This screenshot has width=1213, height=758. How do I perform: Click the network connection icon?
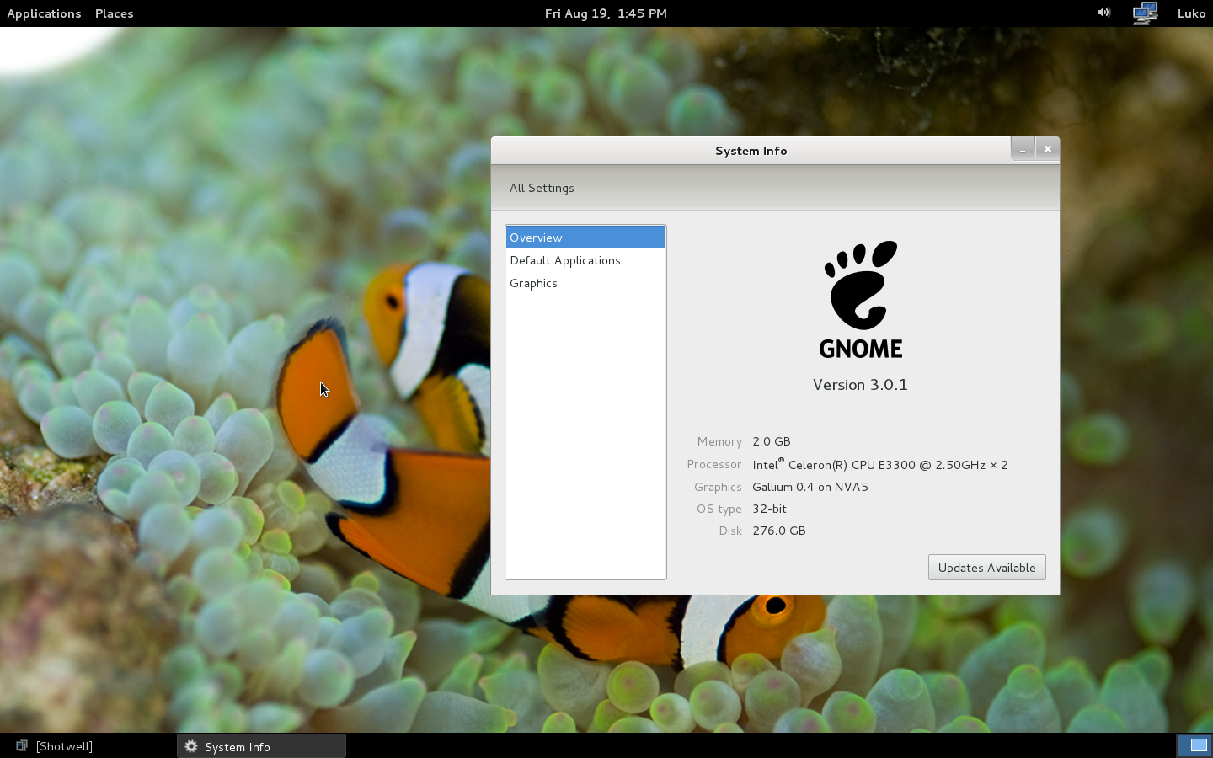coord(1145,13)
